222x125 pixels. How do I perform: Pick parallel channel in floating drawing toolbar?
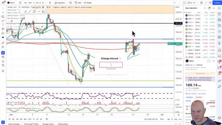click(25, 11)
